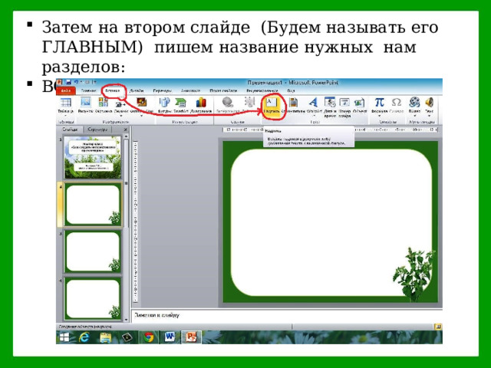
Task: Click the Clip Art (Картинка) icon
Action: (x=104, y=102)
